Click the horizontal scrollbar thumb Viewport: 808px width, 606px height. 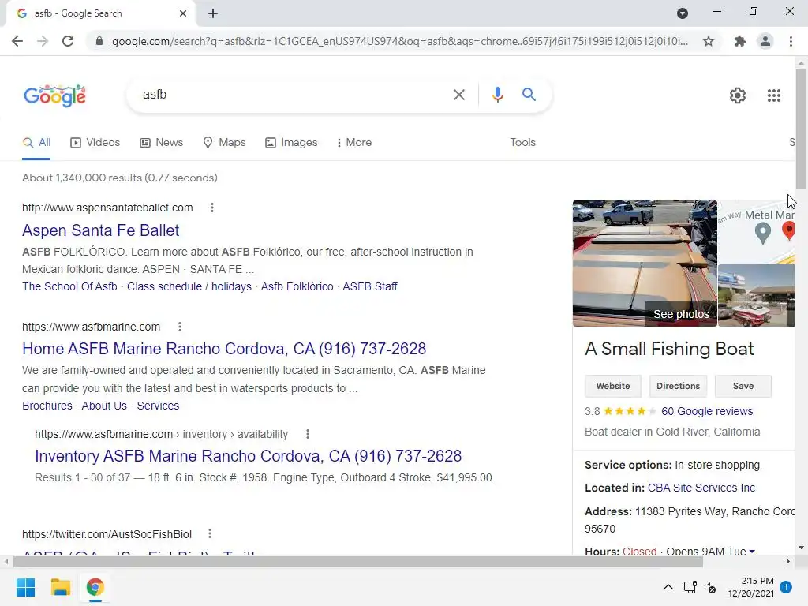click(358, 561)
